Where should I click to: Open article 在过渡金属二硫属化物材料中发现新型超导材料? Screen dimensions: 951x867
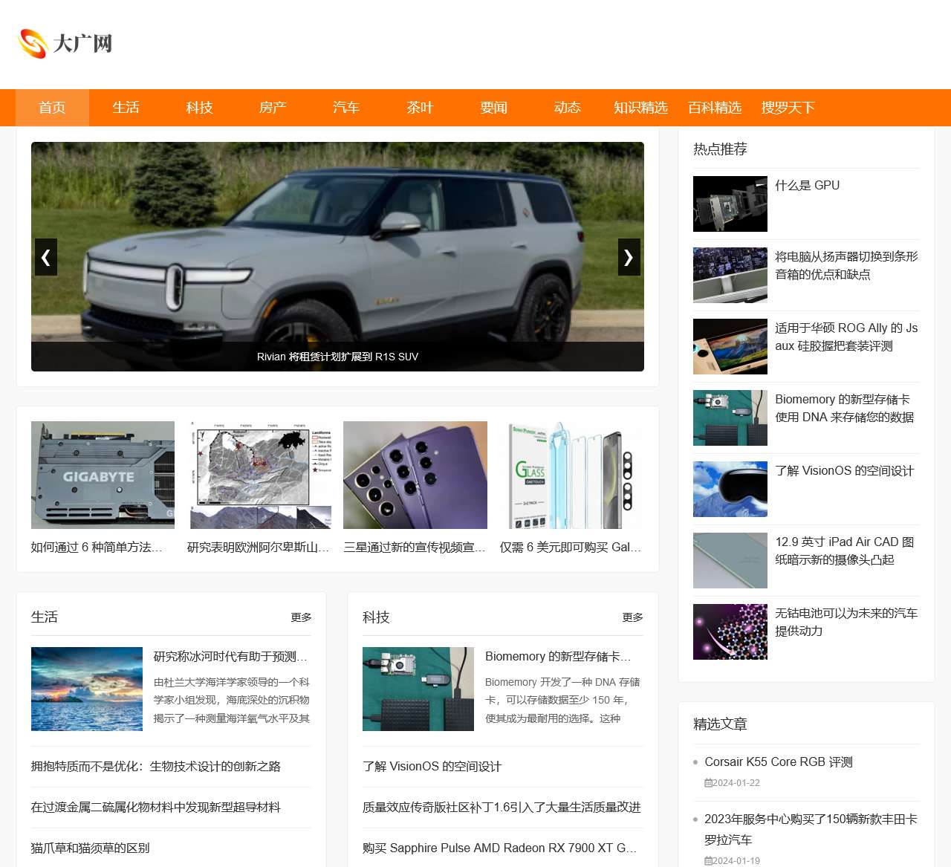pos(156,808)
